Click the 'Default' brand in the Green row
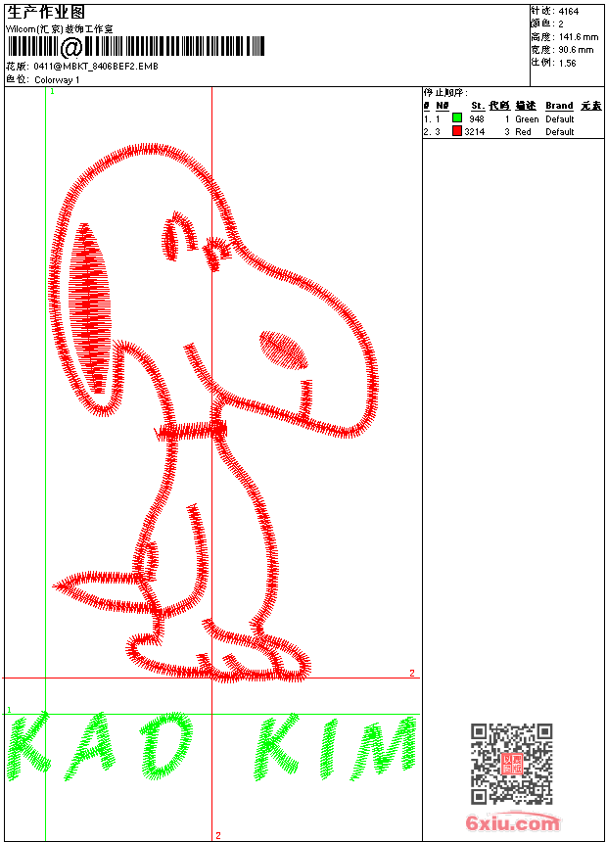The height and width of the screenshot is (842, 607). [560, 119]
